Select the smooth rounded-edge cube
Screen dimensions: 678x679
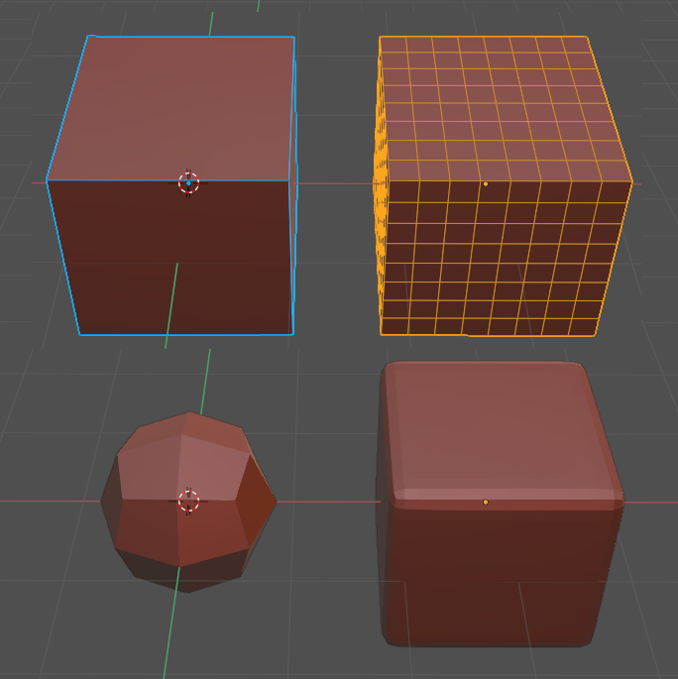click(501, 505)
